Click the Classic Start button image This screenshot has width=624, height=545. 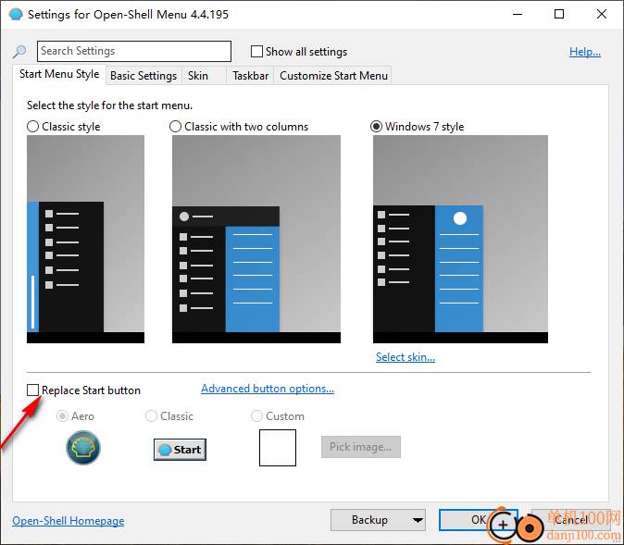point(180,450)
